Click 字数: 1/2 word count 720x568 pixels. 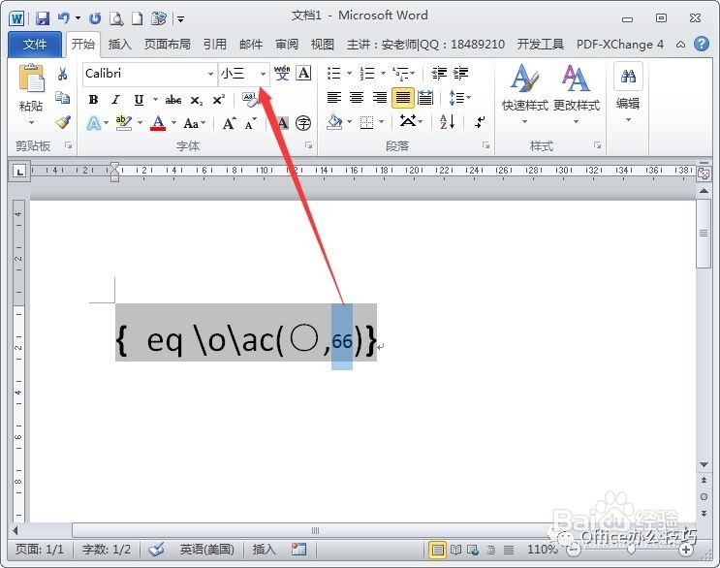[106, 550]
